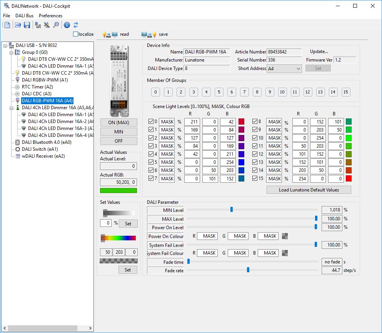Image resolution: width=382 pixels, height=333 pixels.
Task: Click the magnifier search toolbar icon
Action: pos(56,25)
